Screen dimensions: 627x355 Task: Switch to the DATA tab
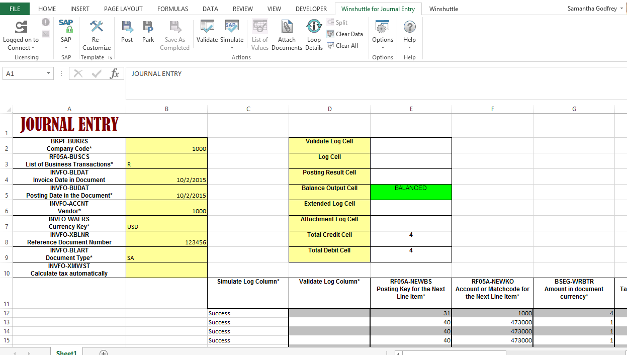(210, 9)
